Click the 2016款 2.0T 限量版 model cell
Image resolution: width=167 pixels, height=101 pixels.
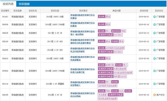[x=55, y=84]
